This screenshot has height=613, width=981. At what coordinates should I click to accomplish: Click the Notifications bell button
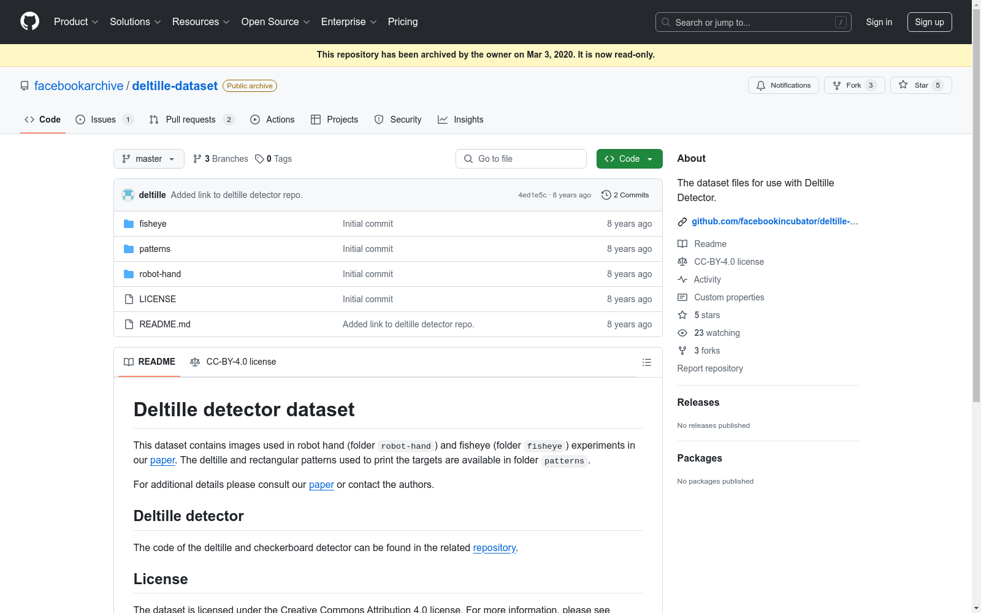click(x=783, y=85)
